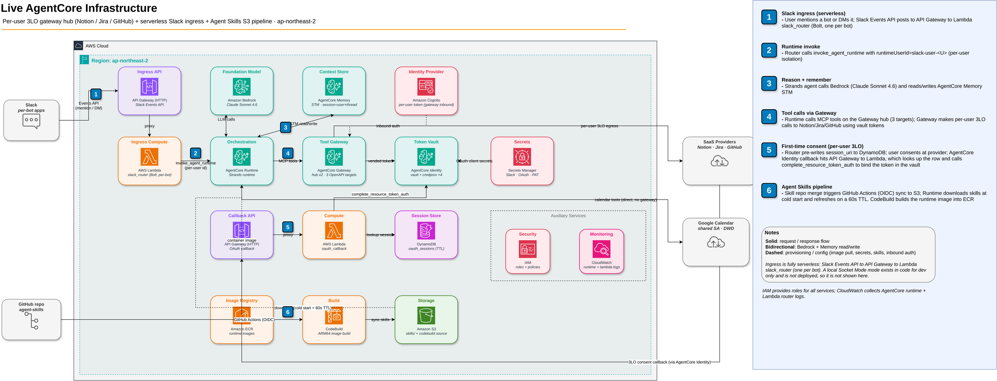Click the AWS Lambda slack_router icon
Screen dimensions: 997x381
click(149, 157)
